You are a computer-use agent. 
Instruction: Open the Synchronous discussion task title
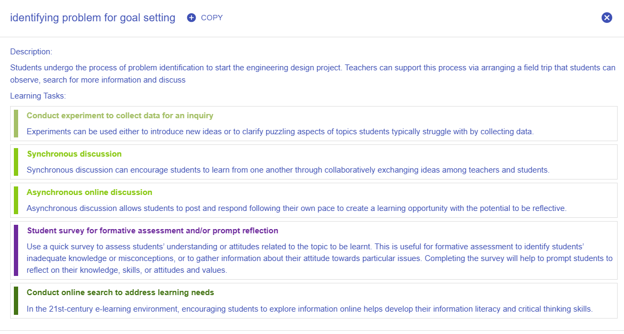coord(74,154)
